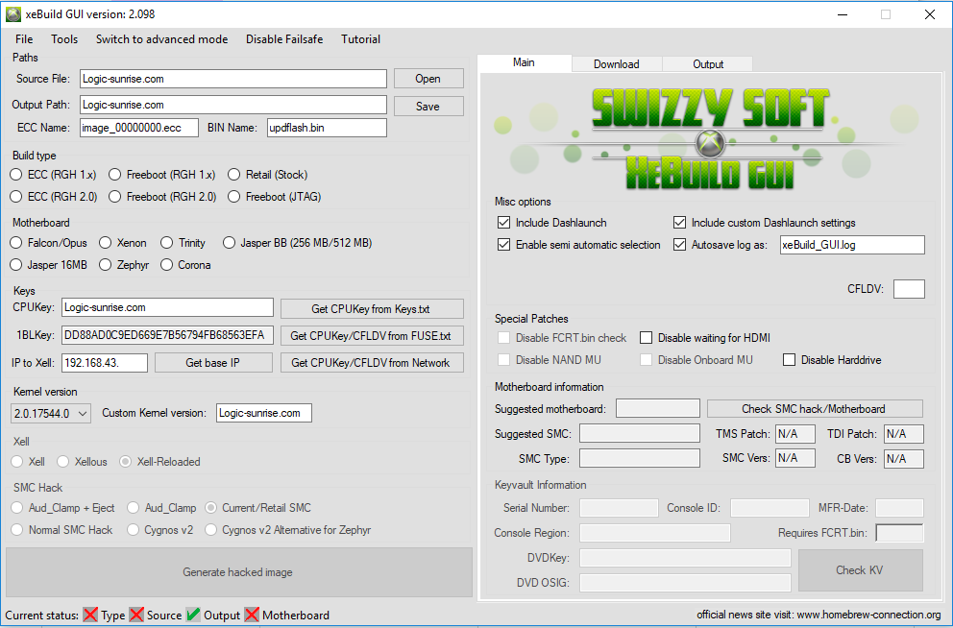Switch to the Main tab
Viewport: 953px width, 628px height.
[x=524, y=62]
